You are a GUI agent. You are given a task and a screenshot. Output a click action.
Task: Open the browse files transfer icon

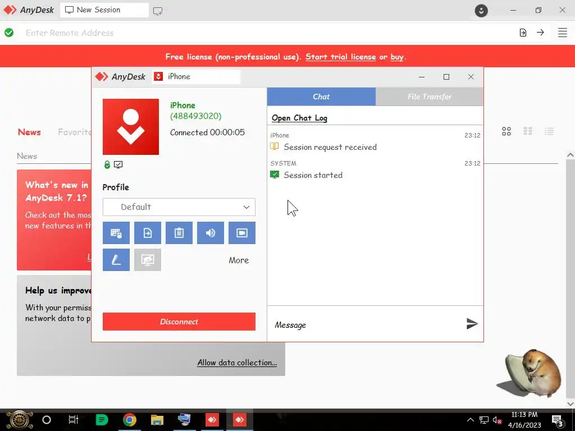[523, 33]
